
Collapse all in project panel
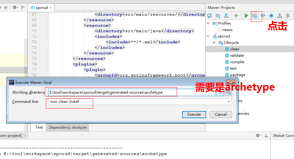point(6,7)
